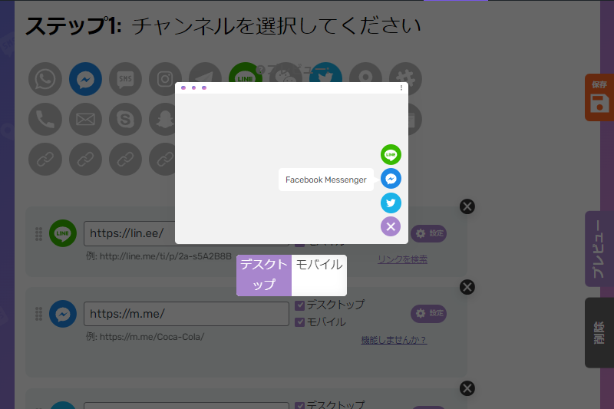Focus the https://m.me/ URL field
Image resolution: width=614 pixels, height=409 pixels.
coord(187,314)
